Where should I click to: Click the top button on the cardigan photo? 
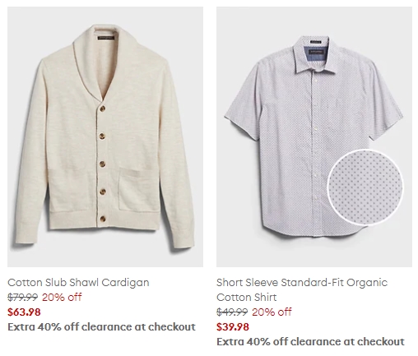pyautogui.click(x=103, y=109)
